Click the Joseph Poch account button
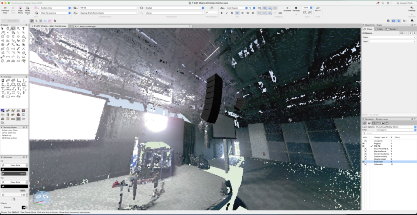Image resolution: width=417 pixels, height=215 pixels. click(405, 3)
